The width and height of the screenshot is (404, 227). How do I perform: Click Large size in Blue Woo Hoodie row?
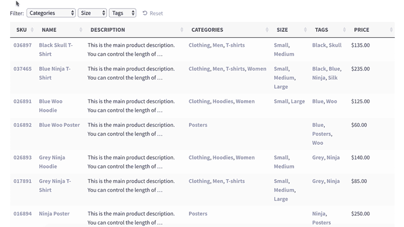[x=298, y=102]
